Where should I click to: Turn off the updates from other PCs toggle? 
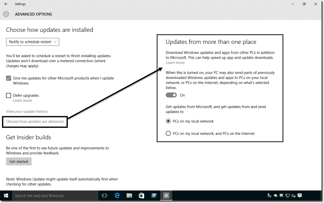[x=171, y=95]
